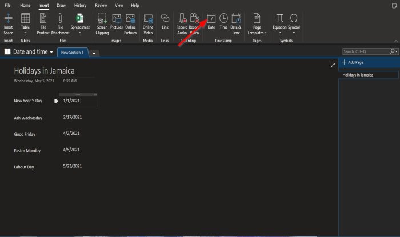This screenshot has width=400, height=237.
Task: Click the note tag beside New Year's Day
Action: [x=56, y=101]
